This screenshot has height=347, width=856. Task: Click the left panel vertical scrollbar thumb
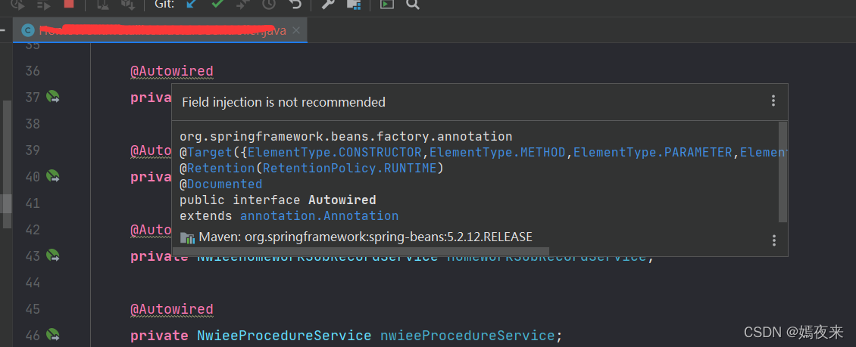[x=6, y=163]
